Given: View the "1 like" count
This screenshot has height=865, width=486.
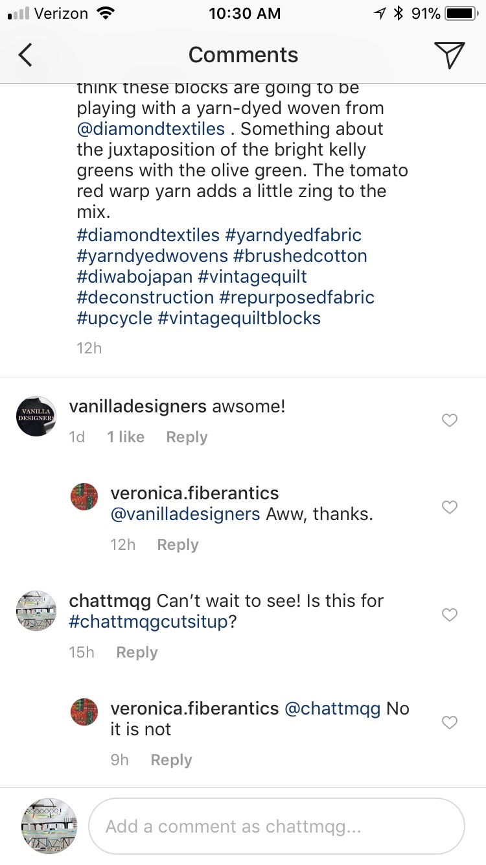Looking at the screenshot, I should (126, 438).
